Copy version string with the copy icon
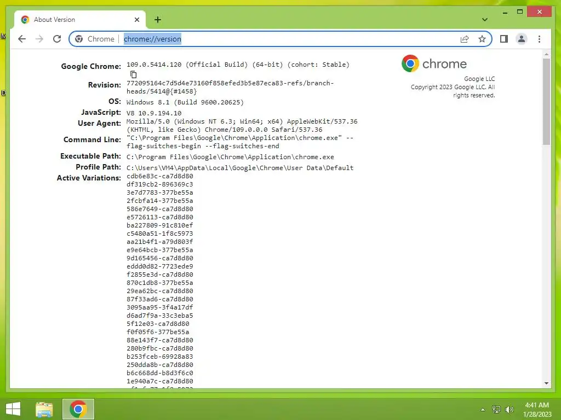 pos(134,74)
